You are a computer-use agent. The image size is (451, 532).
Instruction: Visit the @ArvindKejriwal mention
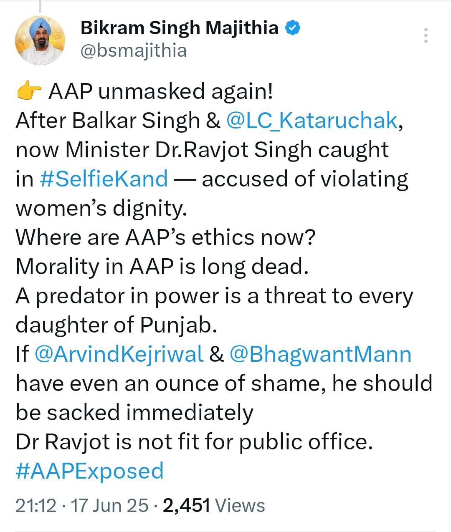coord(119,354)
